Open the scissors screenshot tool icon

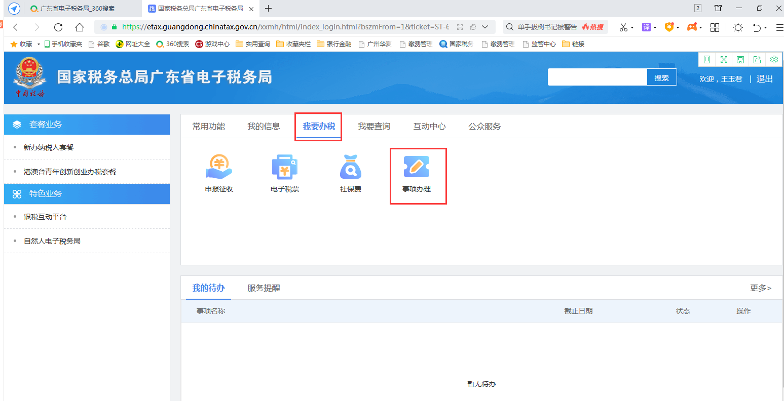623,27
